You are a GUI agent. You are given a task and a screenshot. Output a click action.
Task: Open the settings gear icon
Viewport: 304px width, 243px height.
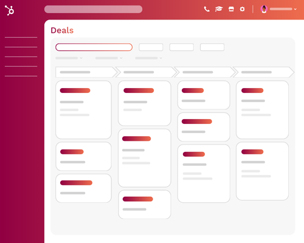coord(242,9)
